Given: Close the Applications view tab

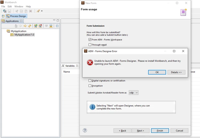Looking at the screenshot, I should (x=21, y=21).
